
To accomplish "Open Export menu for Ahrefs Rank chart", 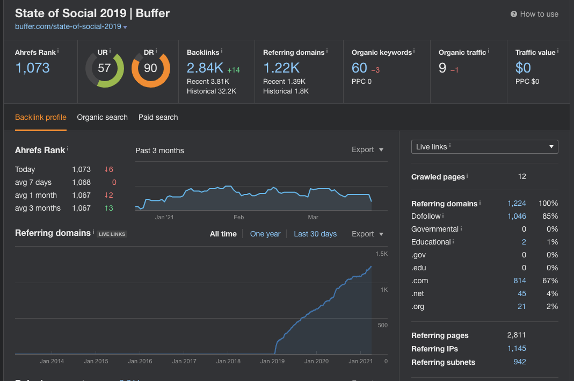I will (x=367, y=149).
